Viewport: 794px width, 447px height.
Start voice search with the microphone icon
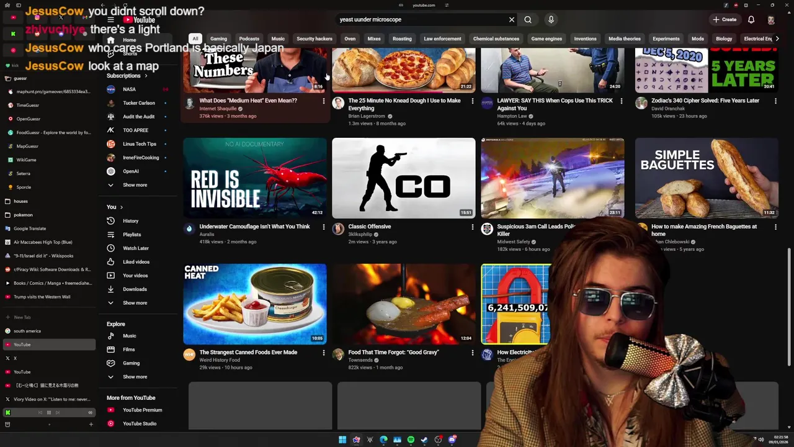551,20
